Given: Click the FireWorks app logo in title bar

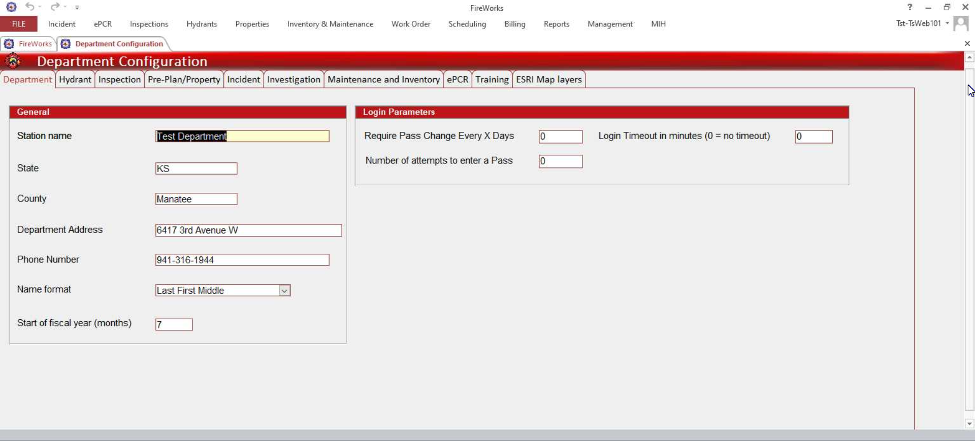Looking at the screenshot, I should [11, 7].
